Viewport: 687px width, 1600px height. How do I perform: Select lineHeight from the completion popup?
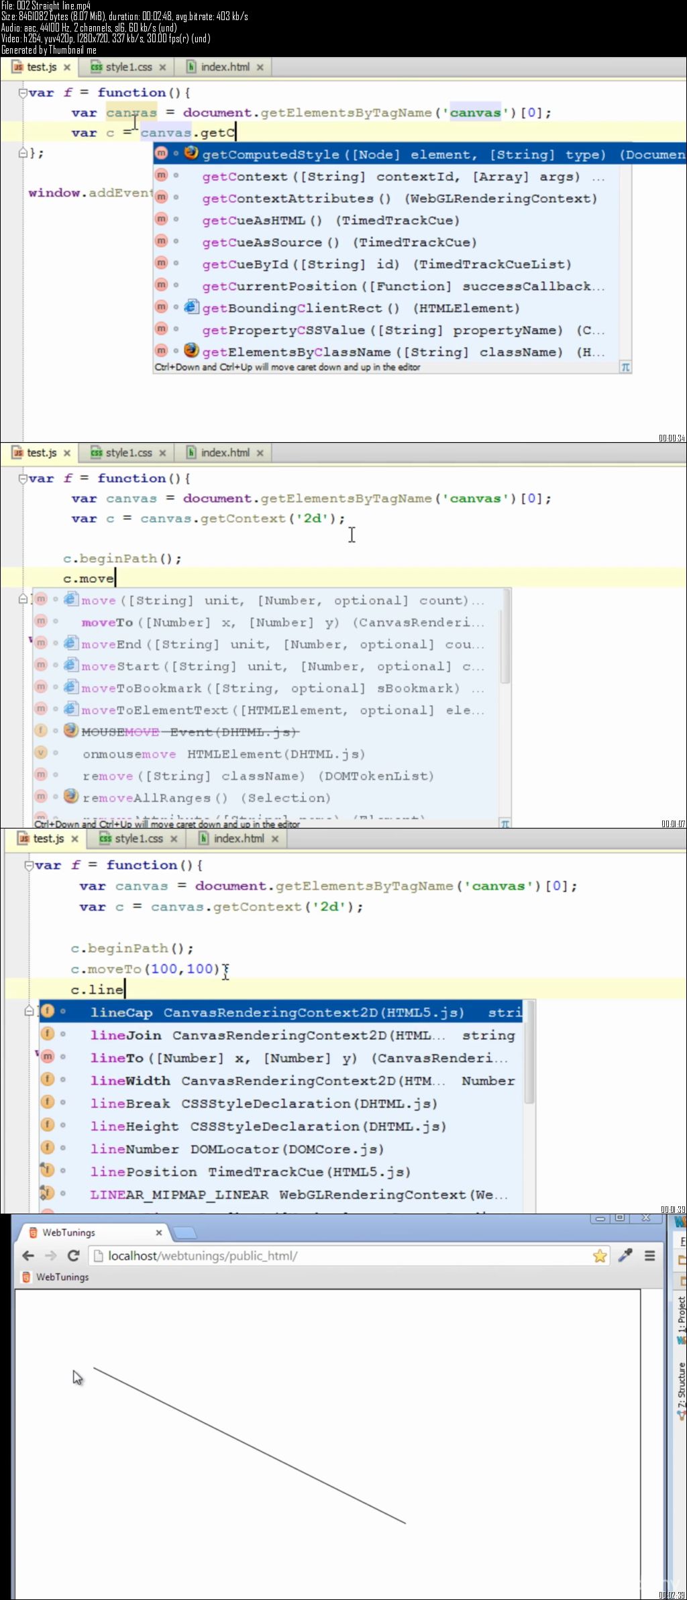pos(280,1126)
